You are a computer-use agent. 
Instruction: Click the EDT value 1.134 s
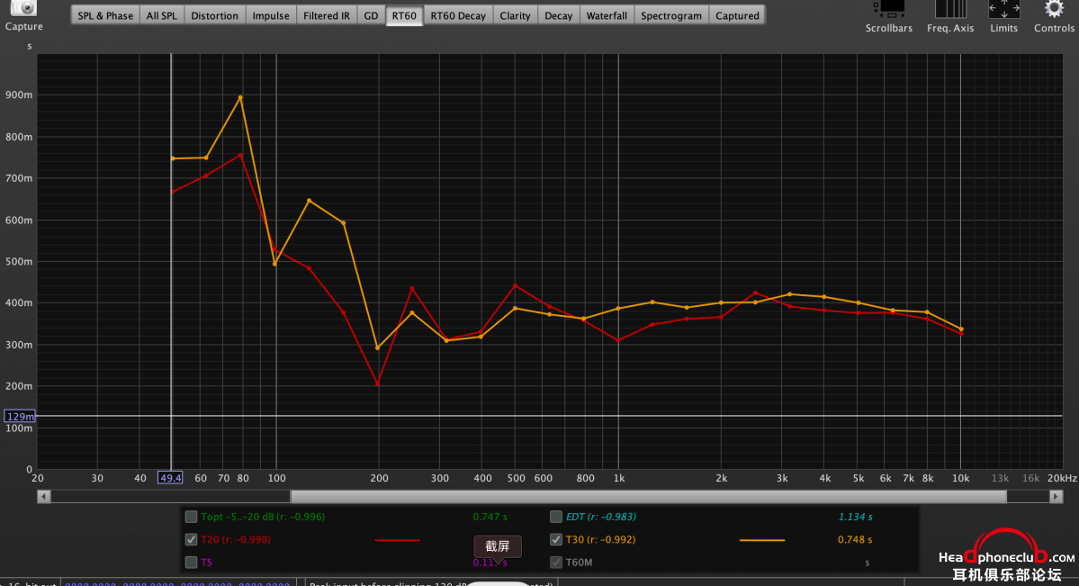tap(855, 517)
